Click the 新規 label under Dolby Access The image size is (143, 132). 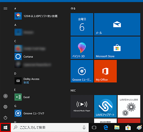(26, 82)
